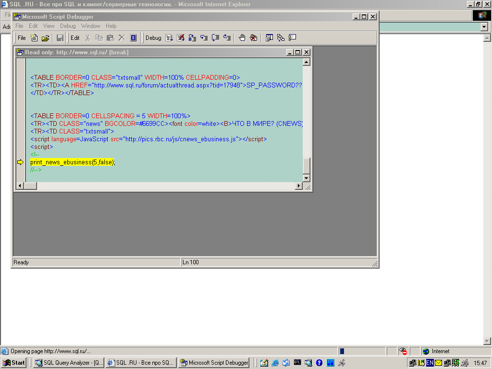This screenshot has width=492, height=369.
Task: Click the Step Out icon
Action: [227, 38]
